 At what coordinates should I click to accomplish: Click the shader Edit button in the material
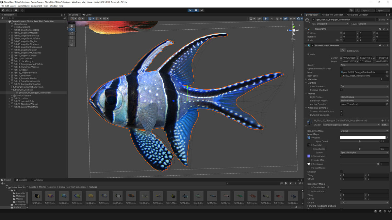coord(385,125)
